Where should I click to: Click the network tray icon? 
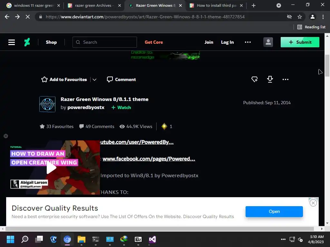tap(292, 239)
